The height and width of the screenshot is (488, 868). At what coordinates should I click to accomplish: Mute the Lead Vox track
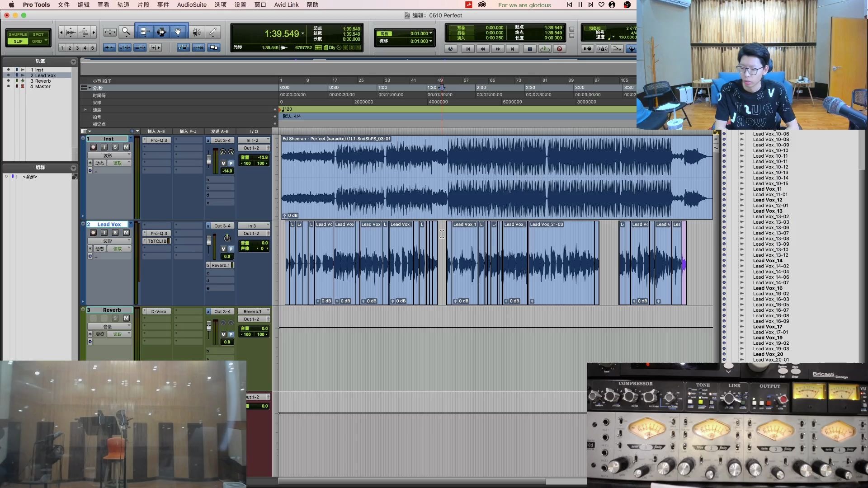[x=126, y=232]
